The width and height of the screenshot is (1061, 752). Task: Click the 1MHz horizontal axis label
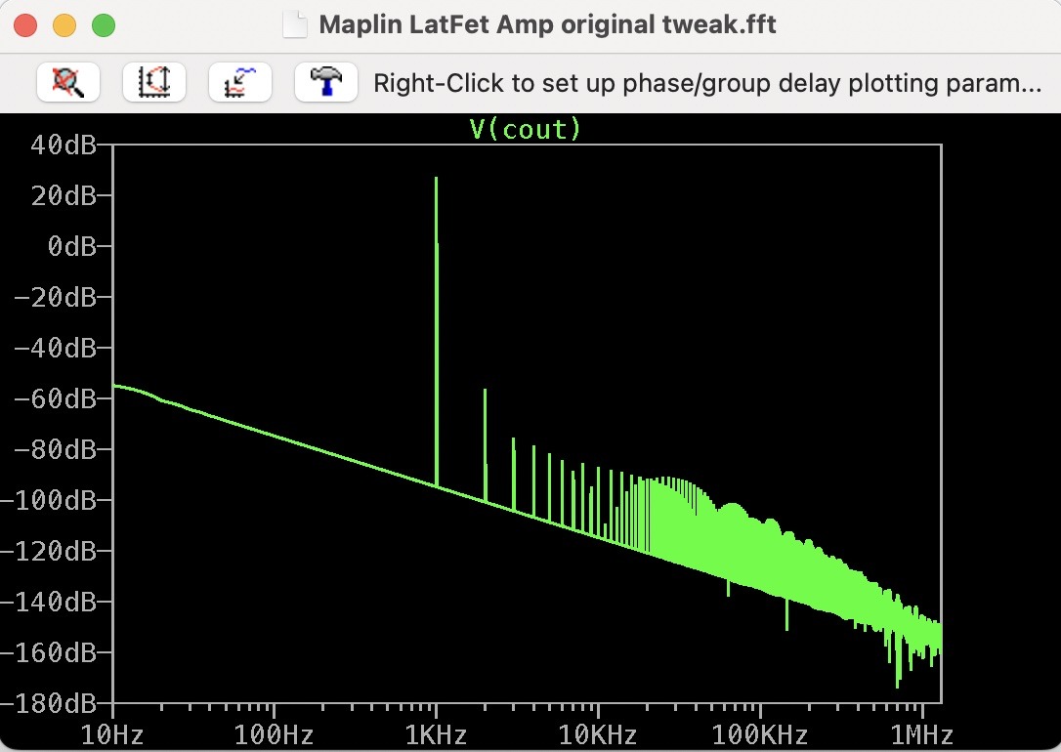point(921,734)
